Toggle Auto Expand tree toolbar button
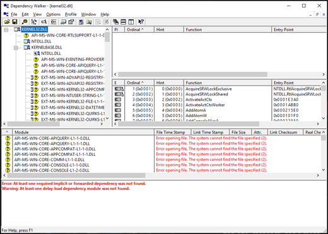This screenshot has width=328, height=234. pyautogui.click(x=34, y=22)
